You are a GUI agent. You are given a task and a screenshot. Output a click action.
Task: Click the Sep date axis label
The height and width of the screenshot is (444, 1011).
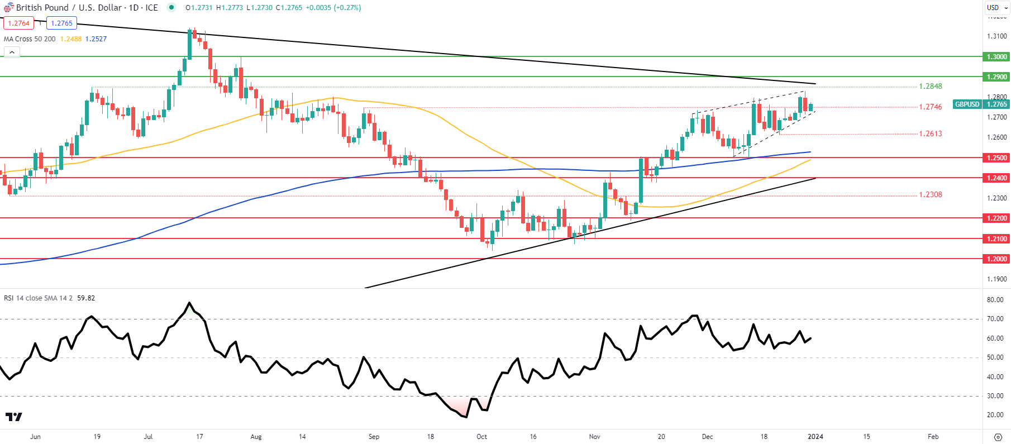tap(374, 436)
